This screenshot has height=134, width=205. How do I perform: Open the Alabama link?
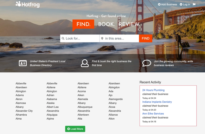(52, 99)
